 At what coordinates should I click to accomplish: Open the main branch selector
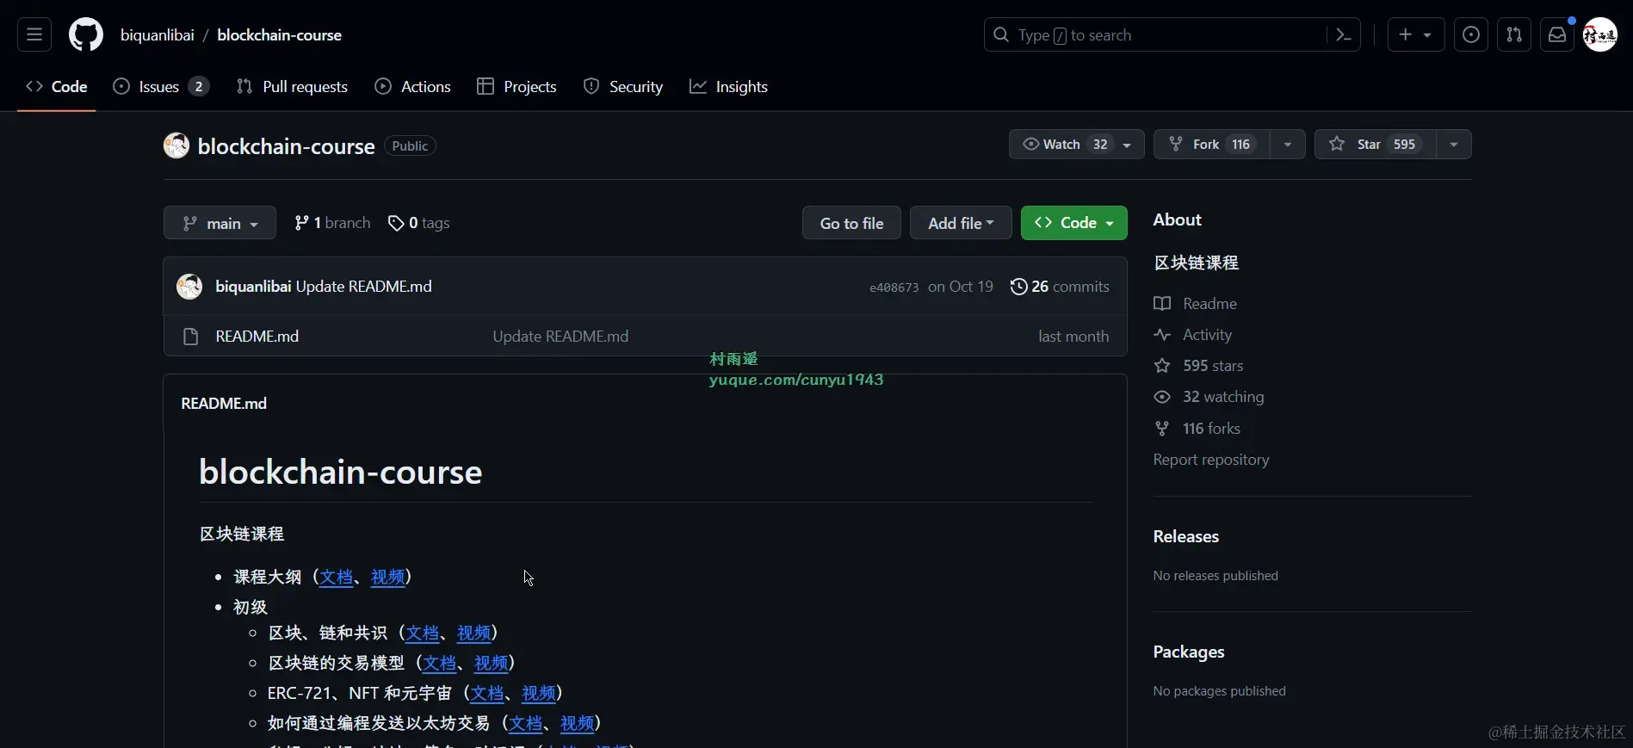point(220,223)
